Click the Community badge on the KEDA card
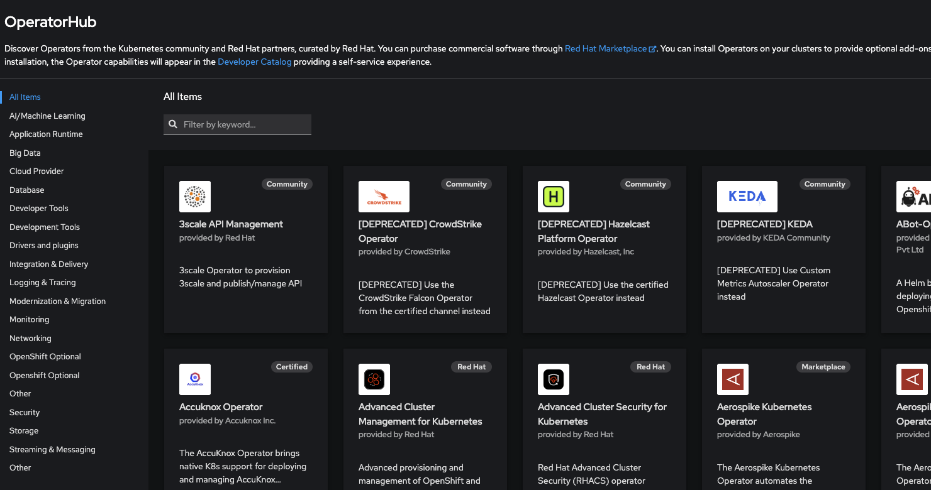Image resolution: width=931 pixels, height=490 pixels. 825,184
